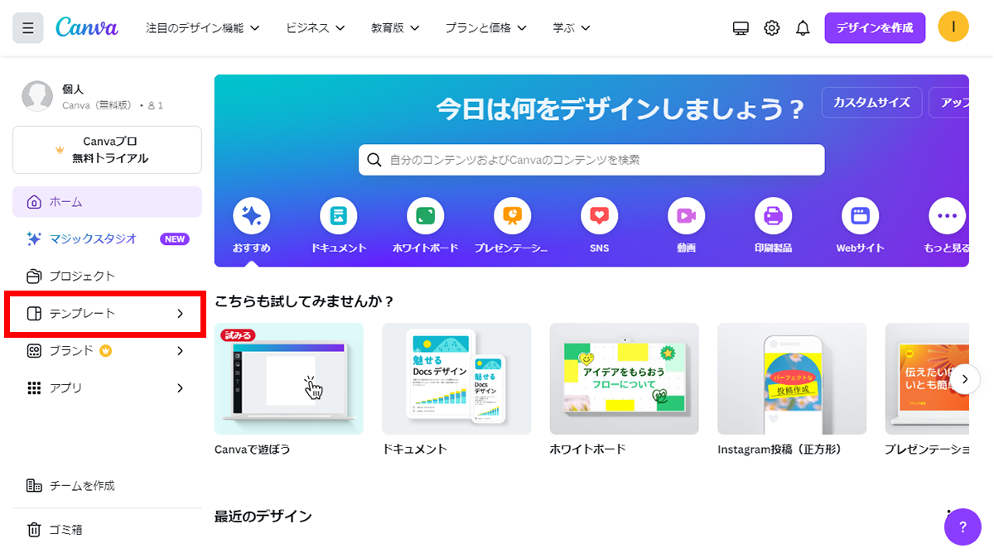Image resolution: width=994 pixels, height=558 pixels.
Task: Expand the テンプレート sidebar chevron
Action: click(x=179, y=314)
